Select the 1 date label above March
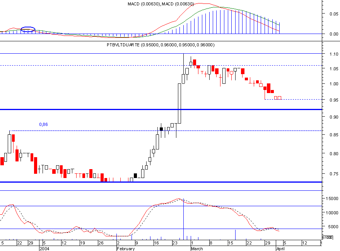Viewport: 340px width, 251px height. pos(192,243)
